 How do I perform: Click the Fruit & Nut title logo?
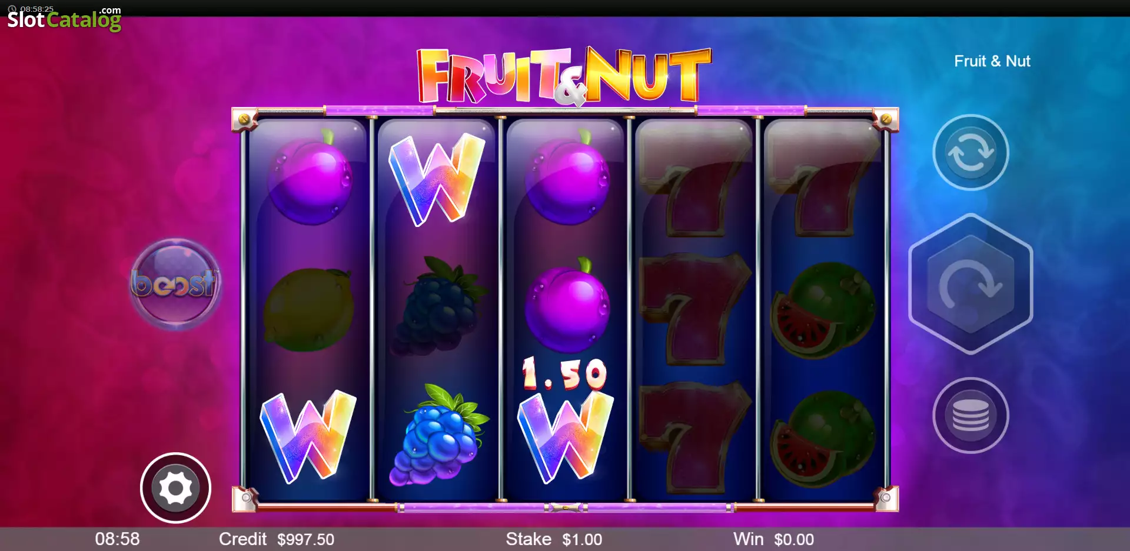[x=564, y=76]
